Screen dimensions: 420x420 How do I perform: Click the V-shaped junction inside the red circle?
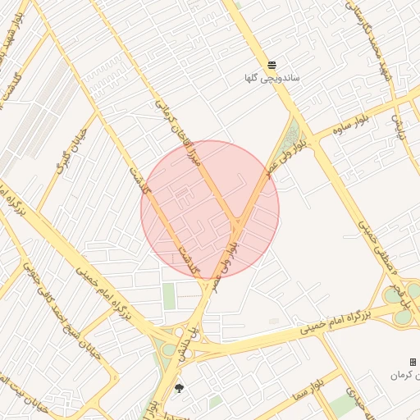(x=236, y=221)
